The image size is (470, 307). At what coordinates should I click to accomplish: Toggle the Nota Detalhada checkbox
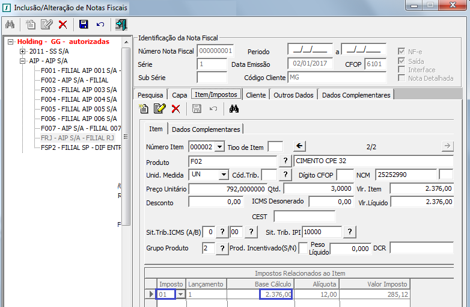click(401, 78)
